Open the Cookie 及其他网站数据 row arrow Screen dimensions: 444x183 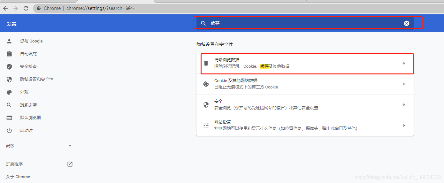[404, 84]
